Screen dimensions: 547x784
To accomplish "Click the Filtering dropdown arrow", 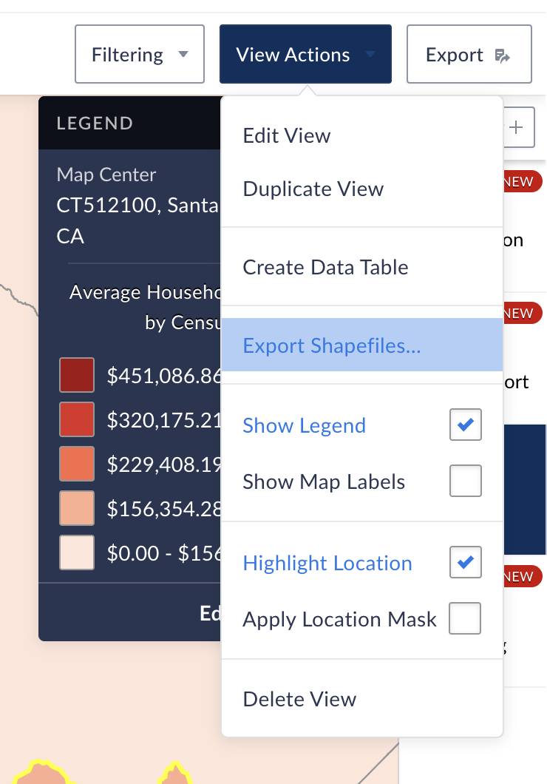I will click(183, 54).
